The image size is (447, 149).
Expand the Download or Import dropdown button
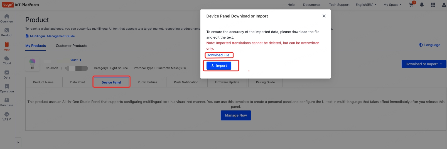click(424, 64)
